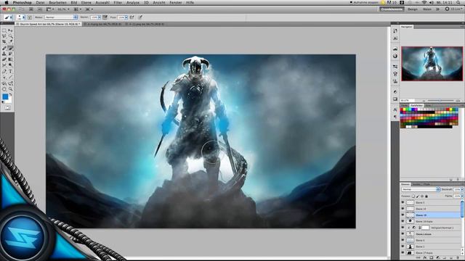Toggle visibility of Ebene 1 layer
This screenshot has width=465, height=261.
click(403, 246)
